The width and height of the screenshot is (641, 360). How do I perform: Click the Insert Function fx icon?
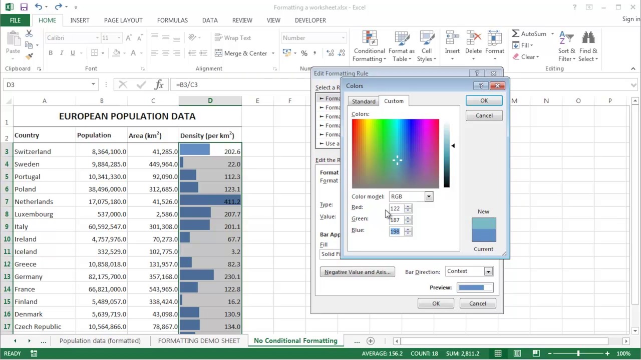(x=159, y=84)
